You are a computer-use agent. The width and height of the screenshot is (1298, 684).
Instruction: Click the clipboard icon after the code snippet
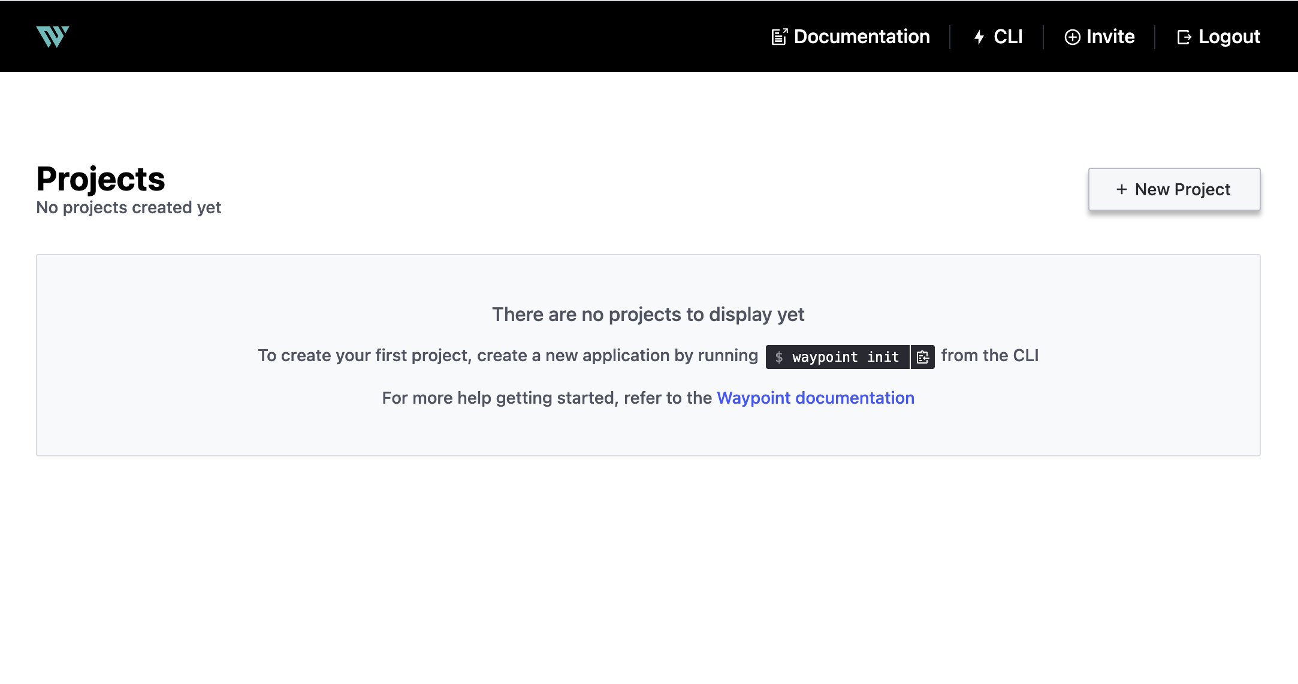click(x=922, y=356)
